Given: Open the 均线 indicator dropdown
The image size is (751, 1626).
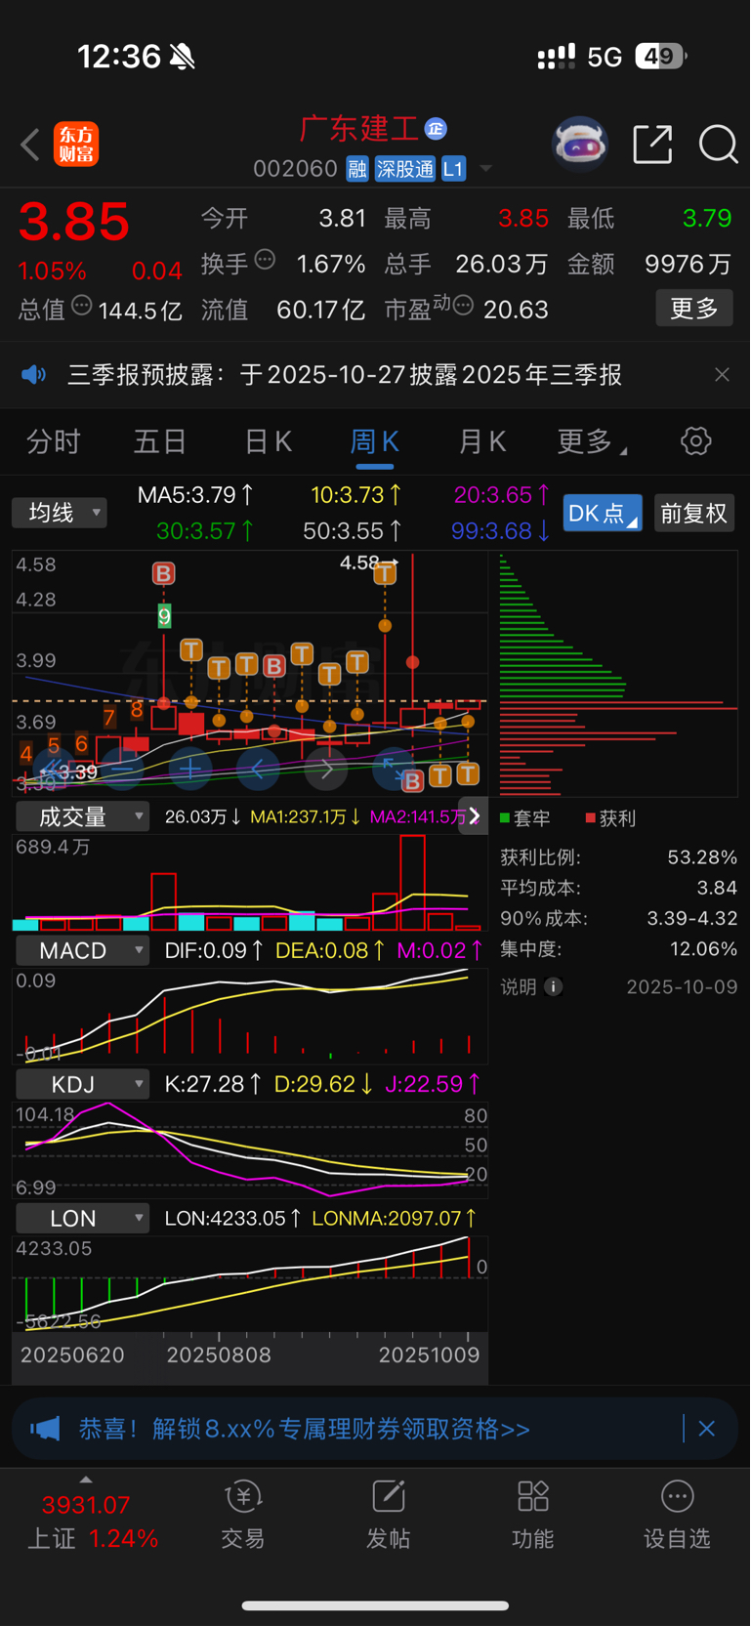Looking at the screenshot, I should tap(59, 513).
